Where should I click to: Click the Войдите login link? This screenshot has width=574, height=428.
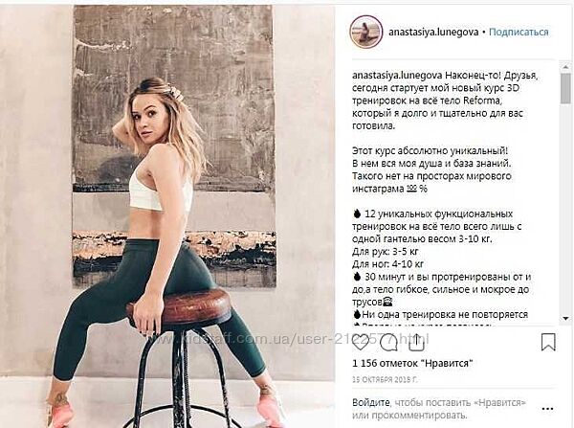(x=371, y=403)
